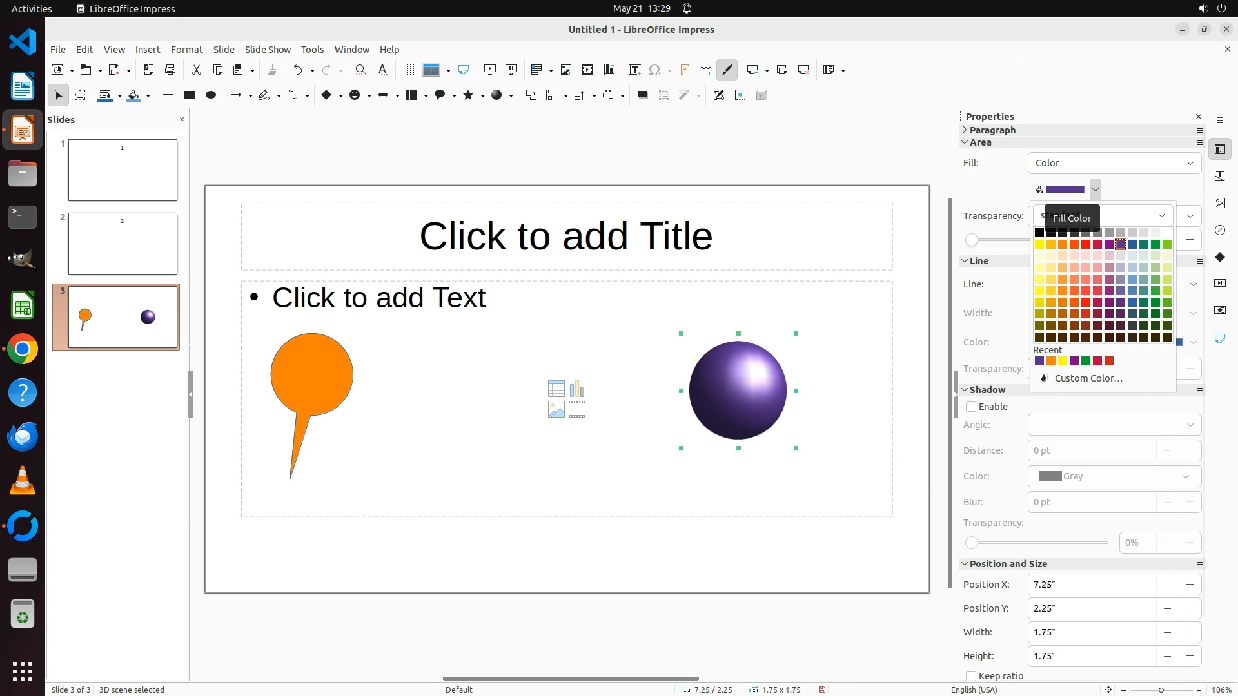Click Custom Color… in the palette
This screenshot has width=1238, height=696.
tap(1088, 378)
